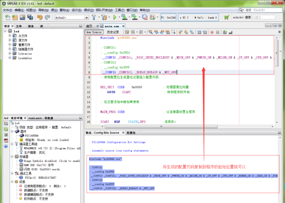Click the Read Device Memory icon
Viewport: 285px width, 203px height.
[135, 18]
